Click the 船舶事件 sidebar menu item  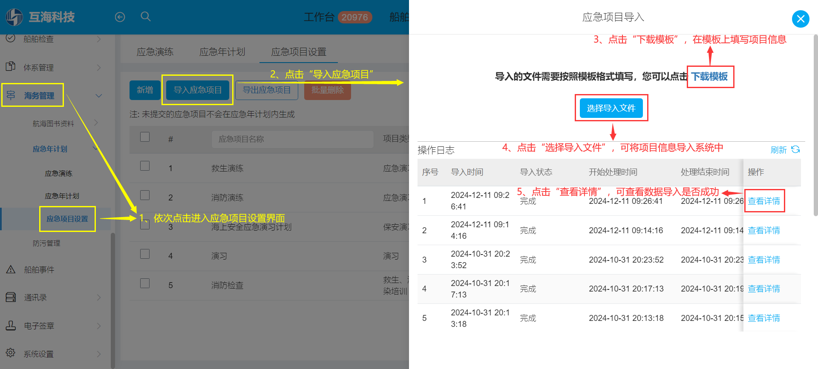pyautogui.click(x=39, y=270)
